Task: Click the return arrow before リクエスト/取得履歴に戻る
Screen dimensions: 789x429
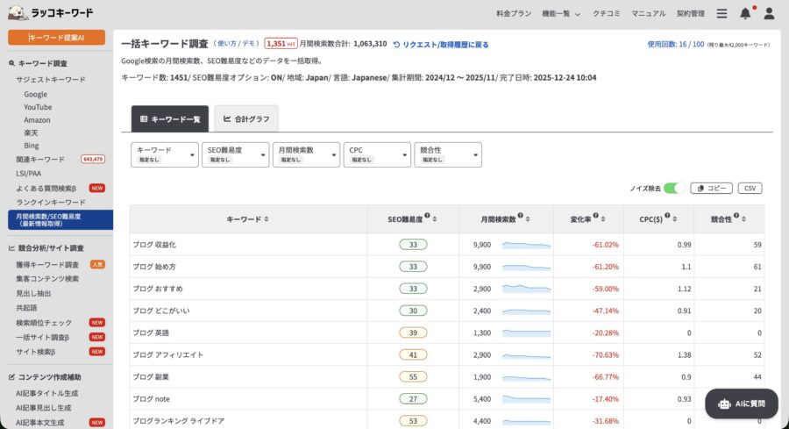Action: coord(396,45)
